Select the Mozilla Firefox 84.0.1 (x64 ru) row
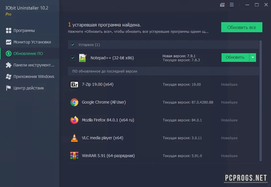 (x=163, y=120)
